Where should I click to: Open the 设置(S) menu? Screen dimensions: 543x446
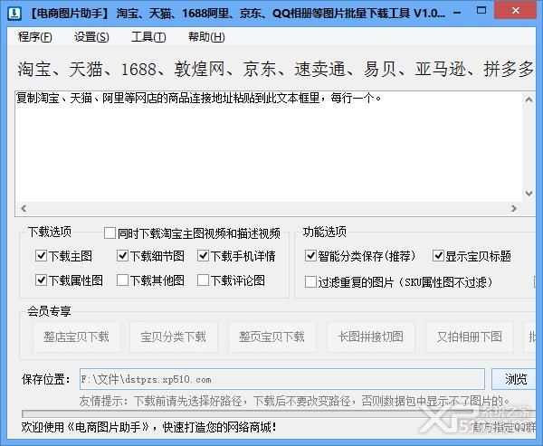(91, 36)
